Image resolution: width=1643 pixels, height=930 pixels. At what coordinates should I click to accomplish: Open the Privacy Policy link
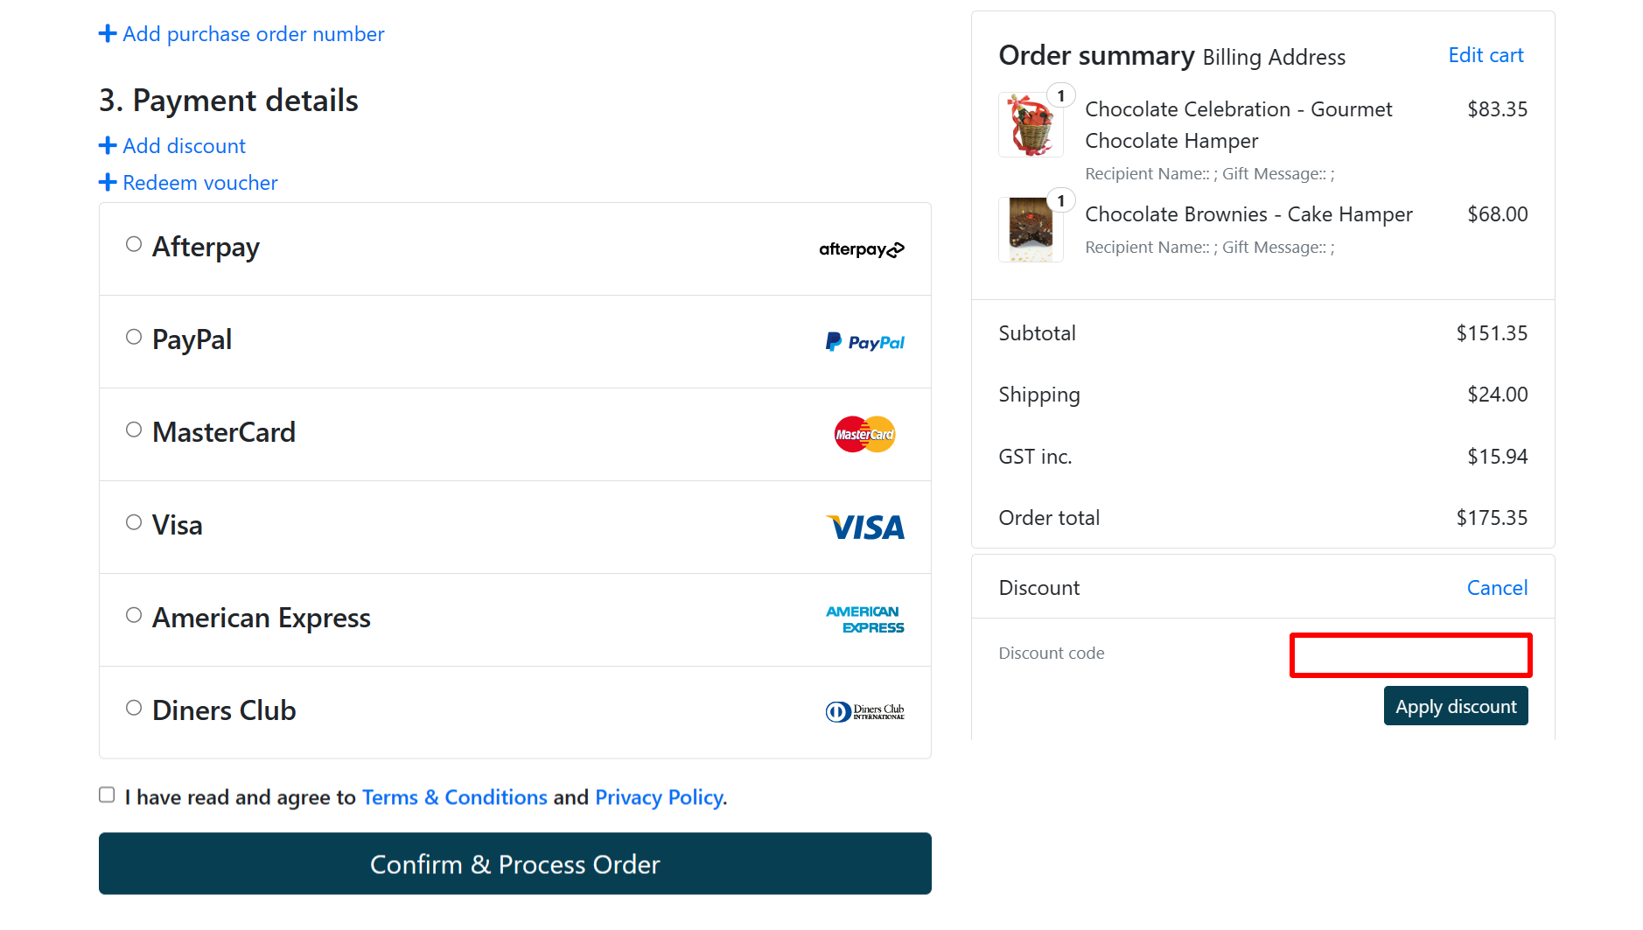click(x=658, y=797)
